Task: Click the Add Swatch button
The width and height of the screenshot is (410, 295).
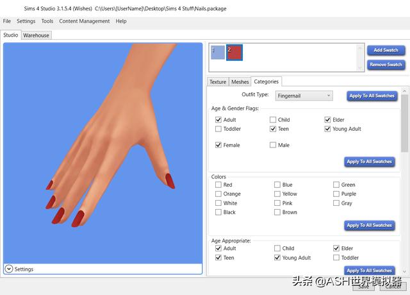Action: [386, 50]
